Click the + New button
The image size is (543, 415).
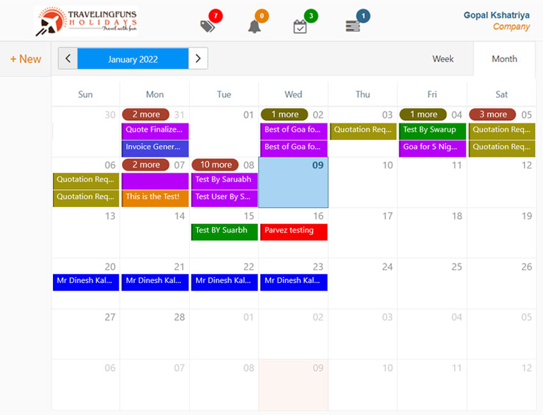pyautogui.click(x=26, y=59)
